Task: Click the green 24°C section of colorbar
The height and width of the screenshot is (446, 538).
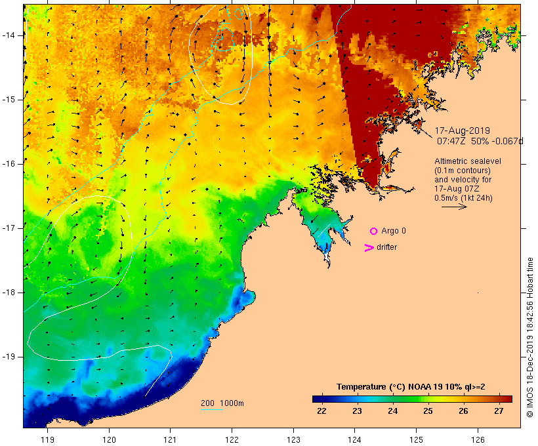Action: coord(393,399)
